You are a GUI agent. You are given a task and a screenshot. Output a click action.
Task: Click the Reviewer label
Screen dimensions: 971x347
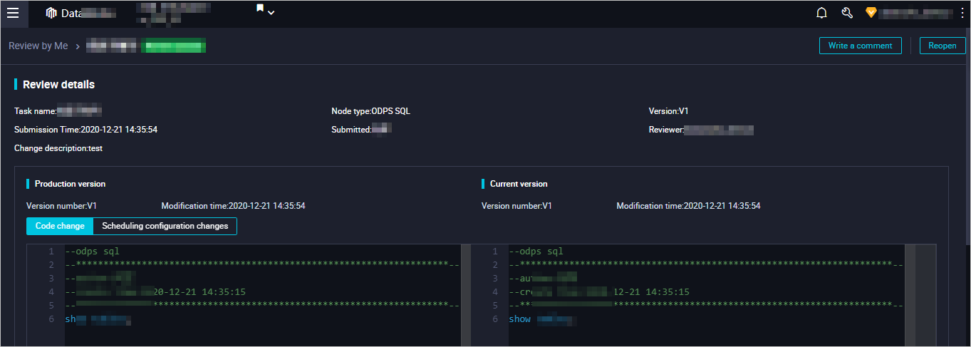click(x=666, y=130)
